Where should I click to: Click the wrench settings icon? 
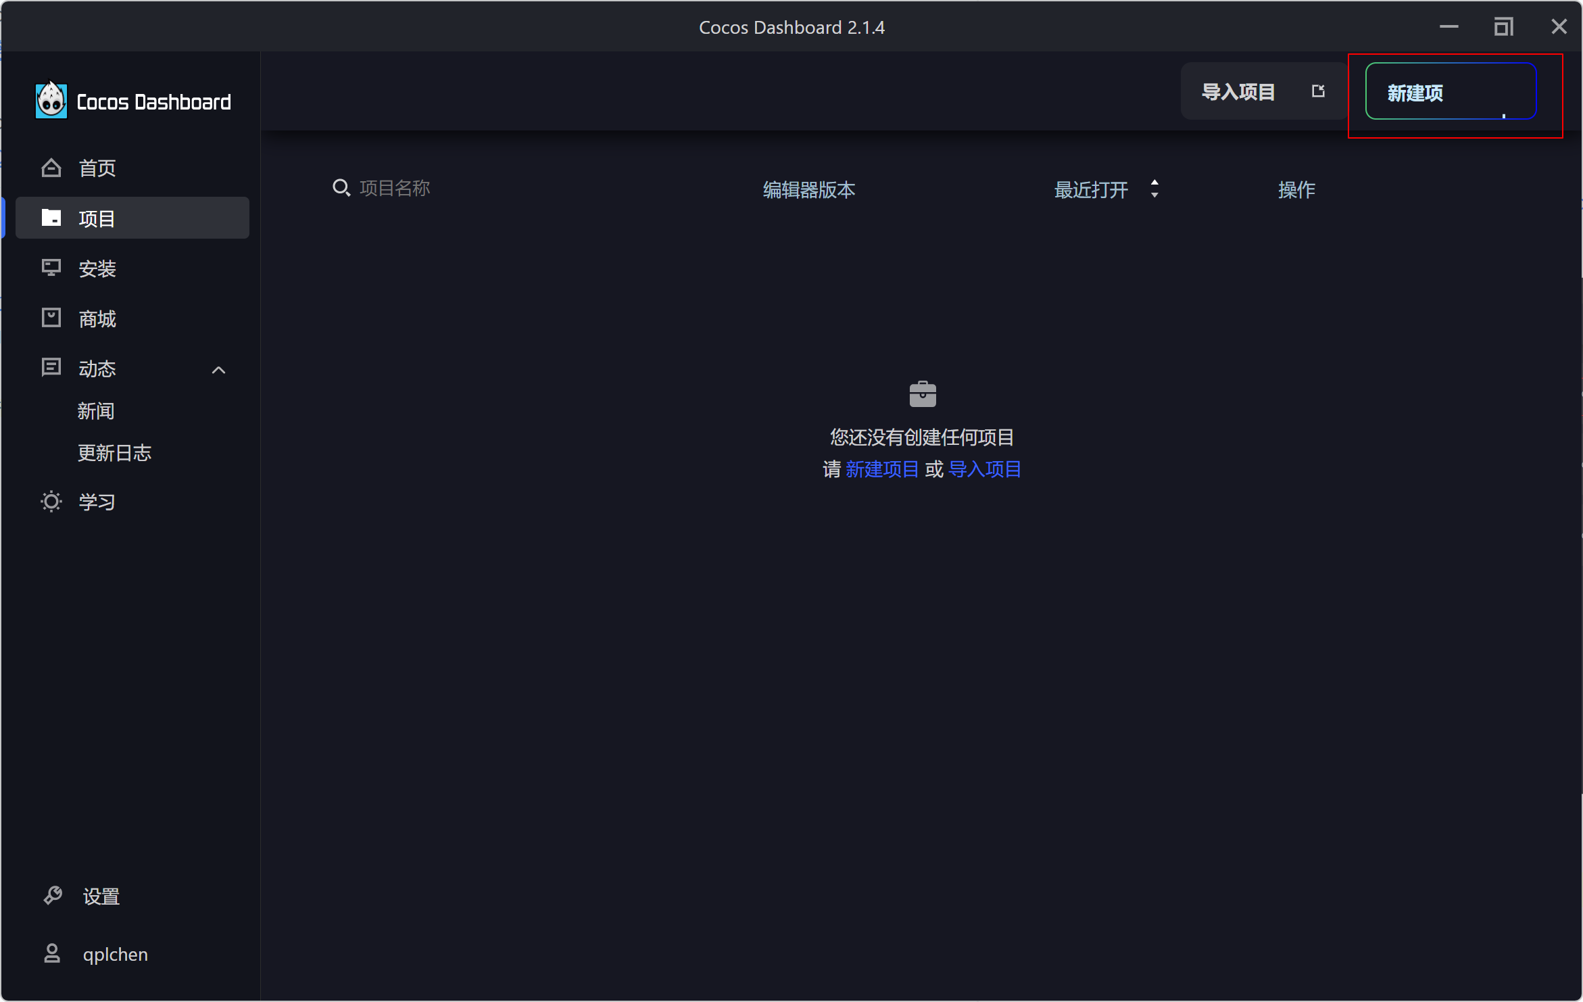pyautogui.click(x=53, y=896)
